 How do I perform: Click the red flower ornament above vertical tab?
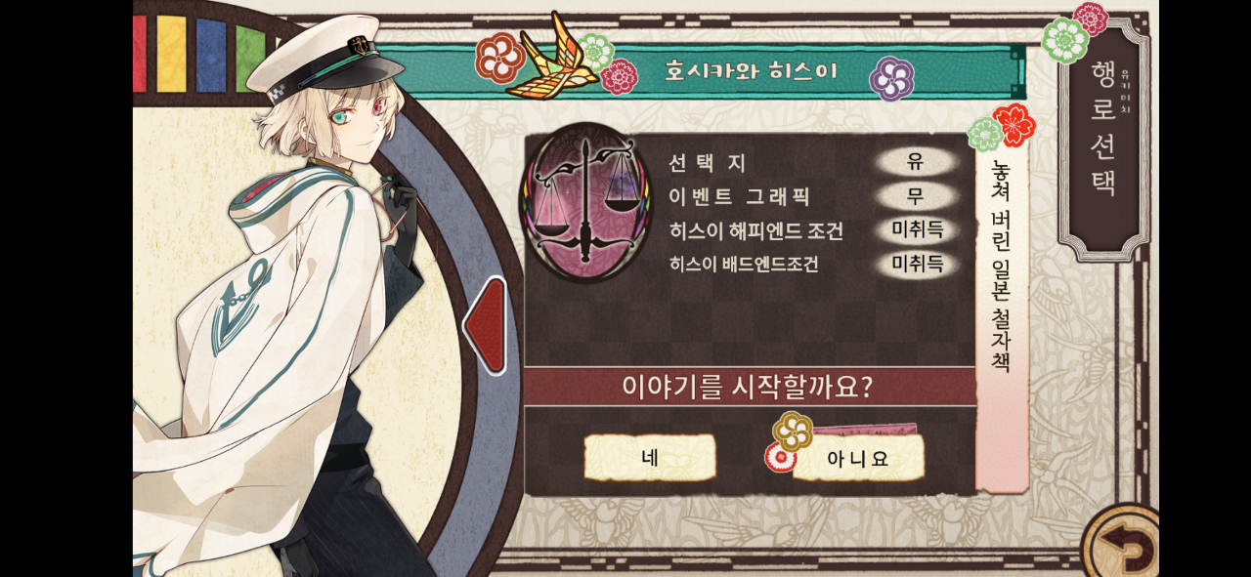click(x=1014, y=125)
